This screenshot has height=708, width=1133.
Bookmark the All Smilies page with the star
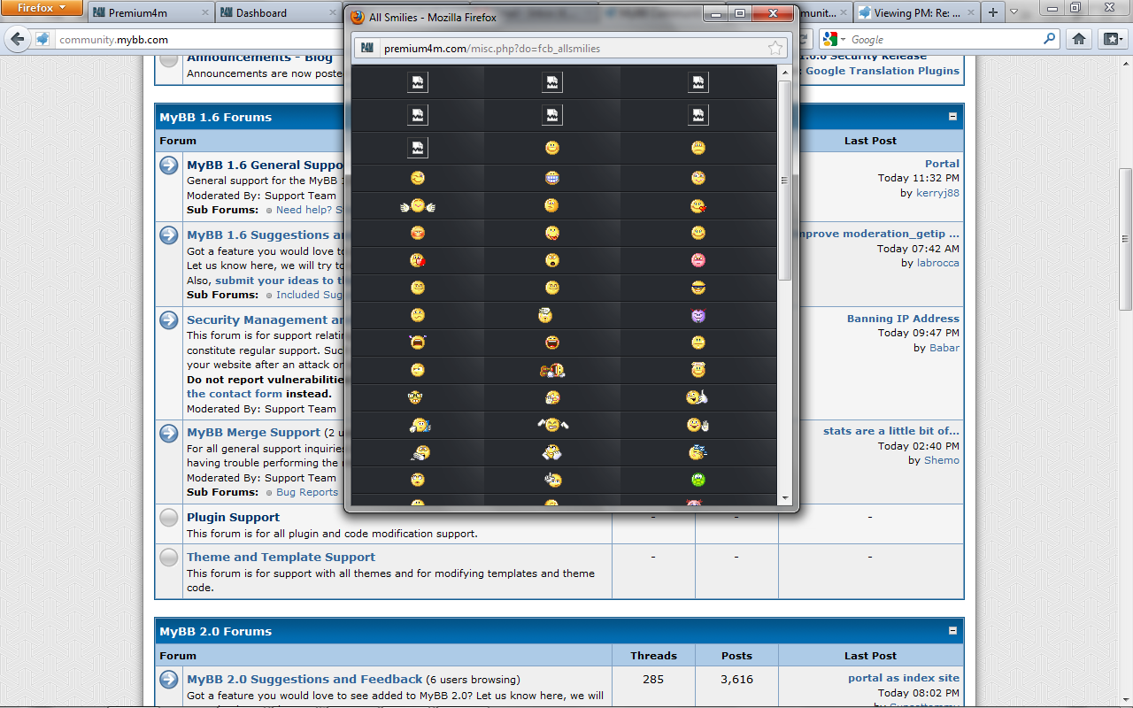pyautogui.click(x=775, y=48)
